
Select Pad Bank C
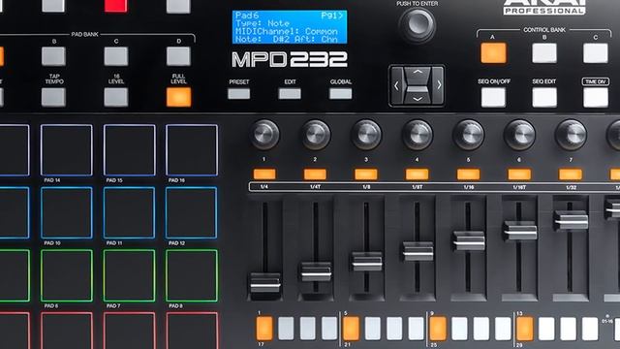tap(116, 56)
